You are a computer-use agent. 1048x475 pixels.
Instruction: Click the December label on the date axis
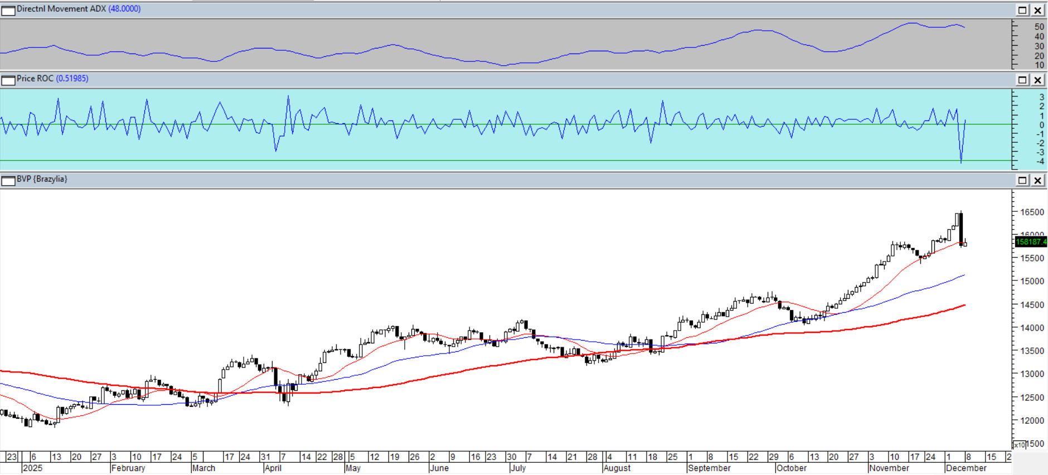965,468
